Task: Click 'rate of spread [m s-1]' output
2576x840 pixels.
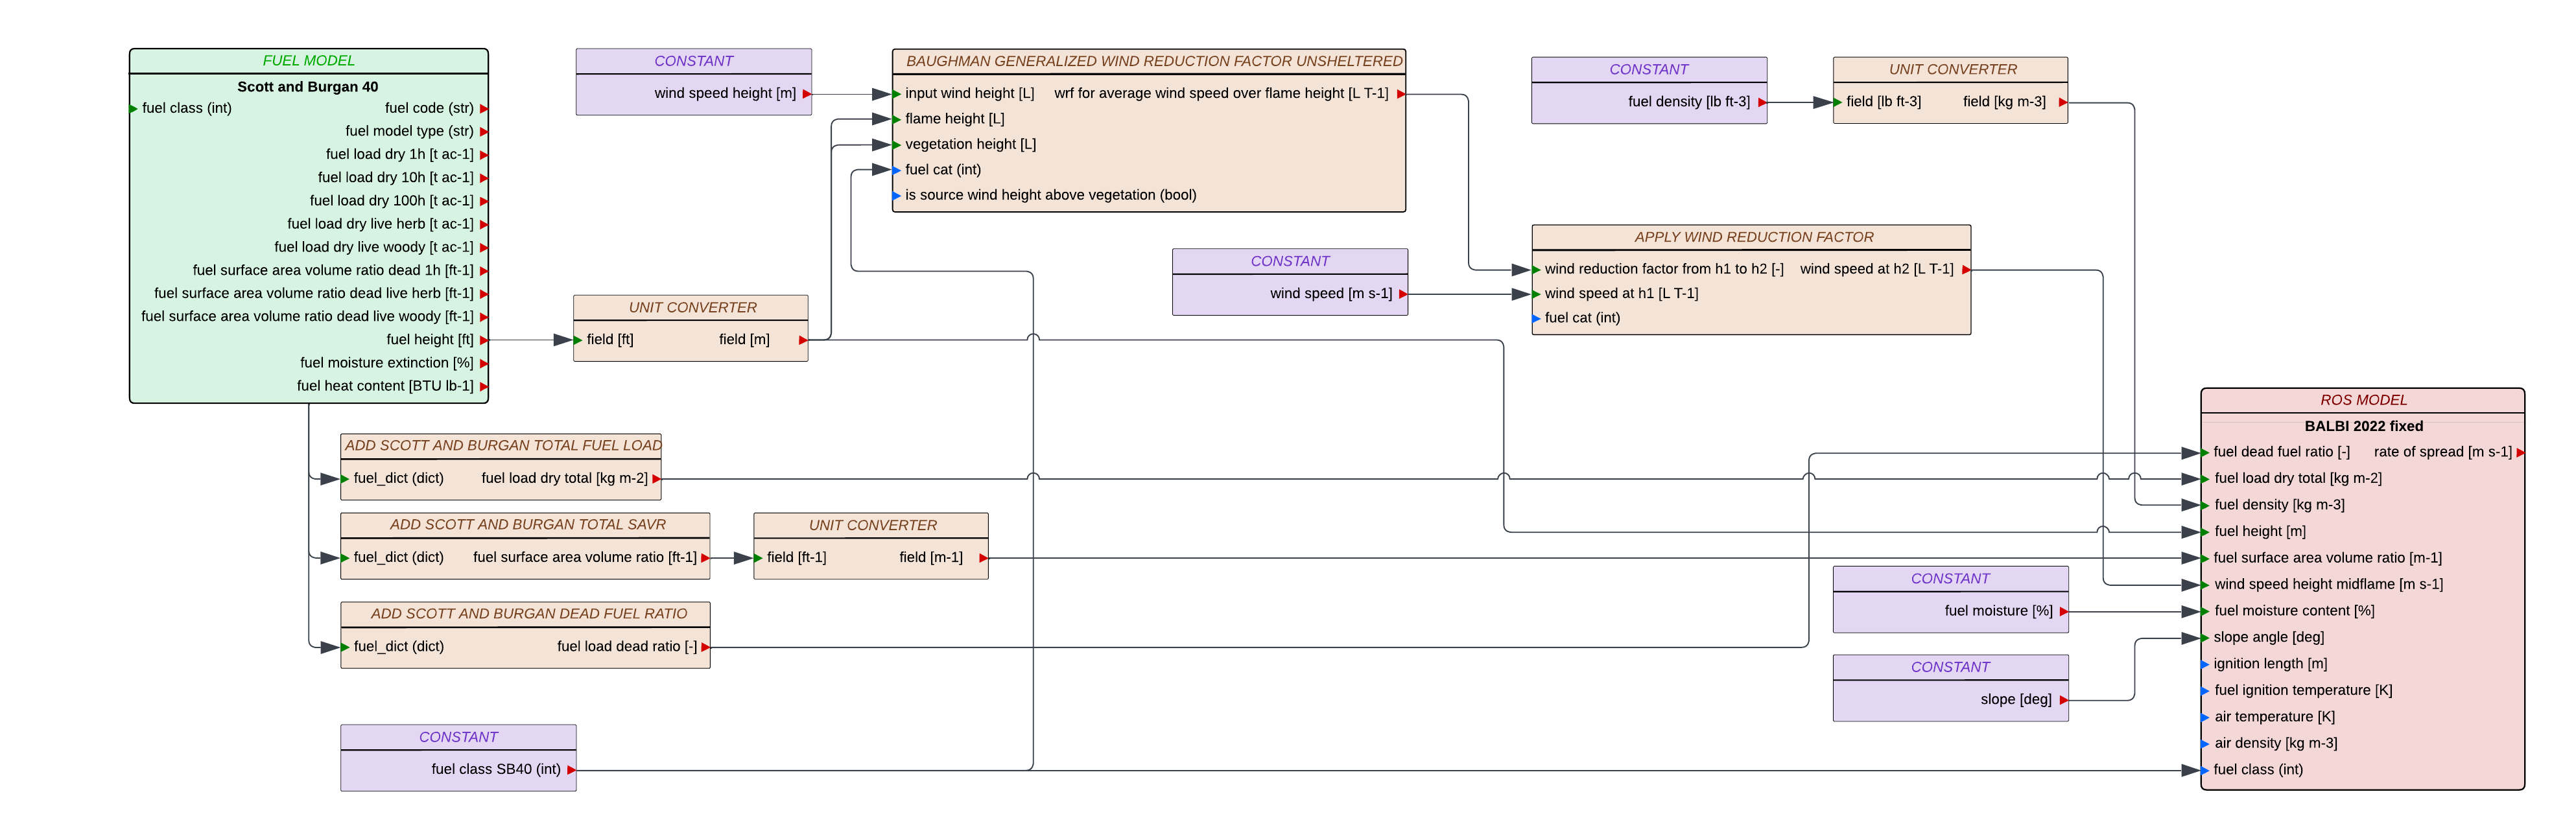Action: 2442,452
